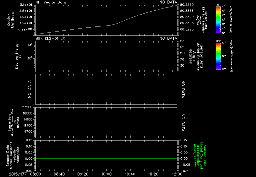Click the 'NO DATA' label beside 'NPI Vector Data'
This screenshot has width=256, height=177.
(x=168, y=2)
